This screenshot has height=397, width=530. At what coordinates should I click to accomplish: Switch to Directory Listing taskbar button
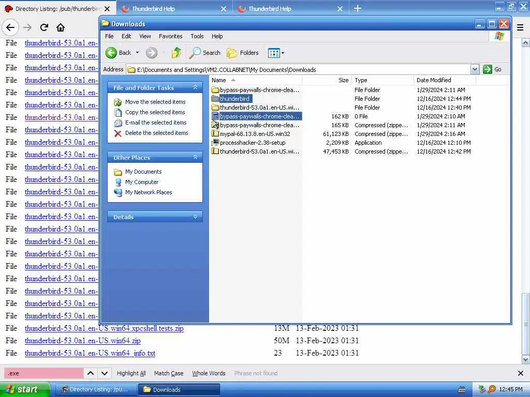[x=95, y=390]
